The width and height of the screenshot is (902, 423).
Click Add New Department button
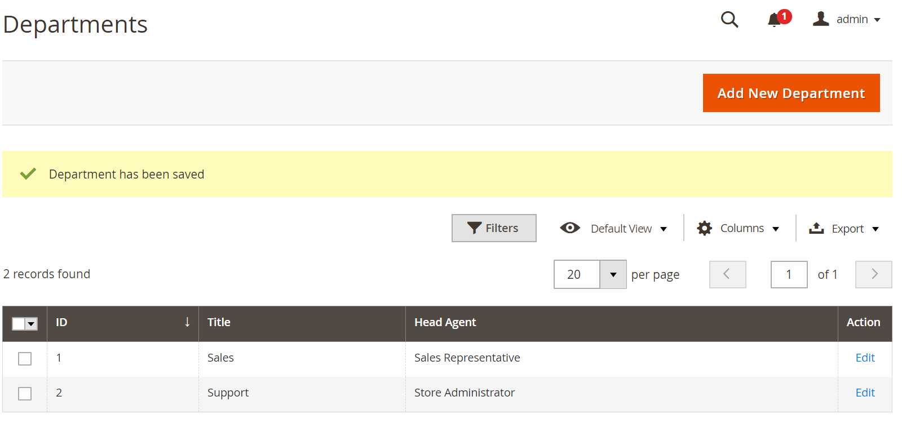[791, 93]
